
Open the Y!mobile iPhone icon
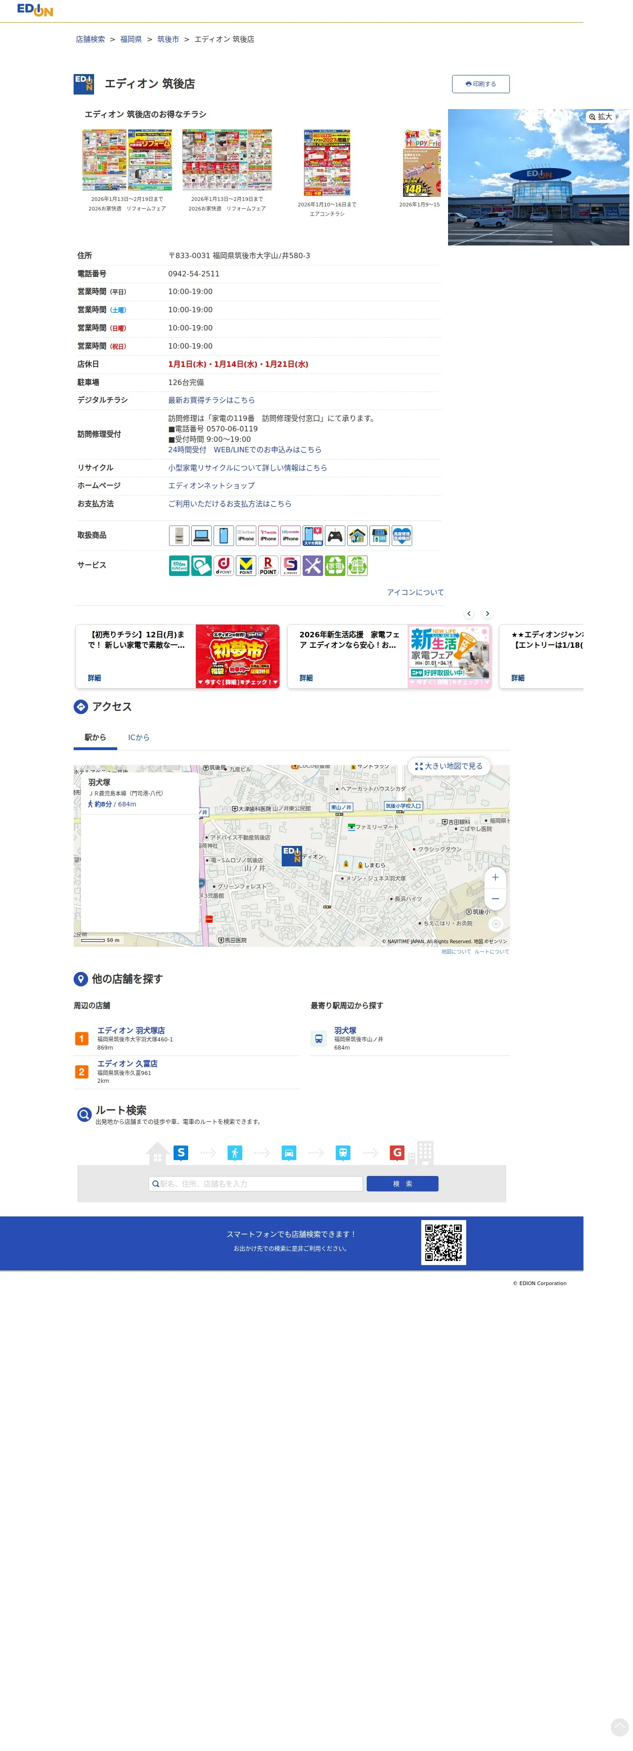(268, 535)
